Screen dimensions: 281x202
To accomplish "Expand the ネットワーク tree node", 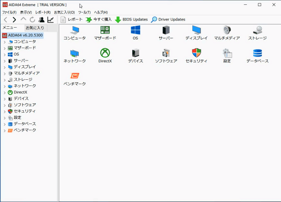I will 5,86.
